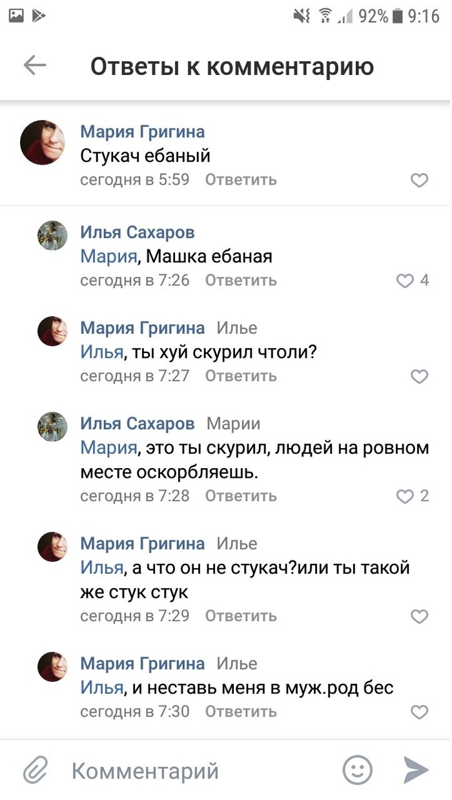Open Илья Сахаров avatar at 7:28 comment
Screen dimensions: 452x800
(52, 427)
